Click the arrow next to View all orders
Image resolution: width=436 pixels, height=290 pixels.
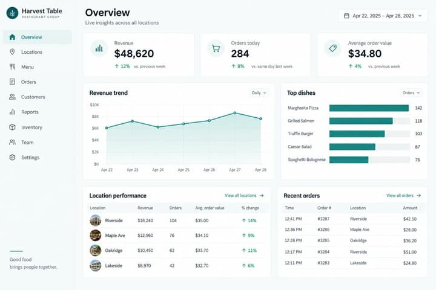(x=419, y=196)
